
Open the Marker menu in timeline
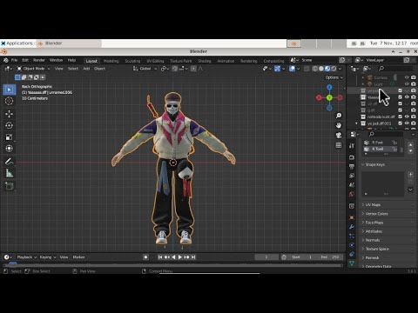point(78,257)
